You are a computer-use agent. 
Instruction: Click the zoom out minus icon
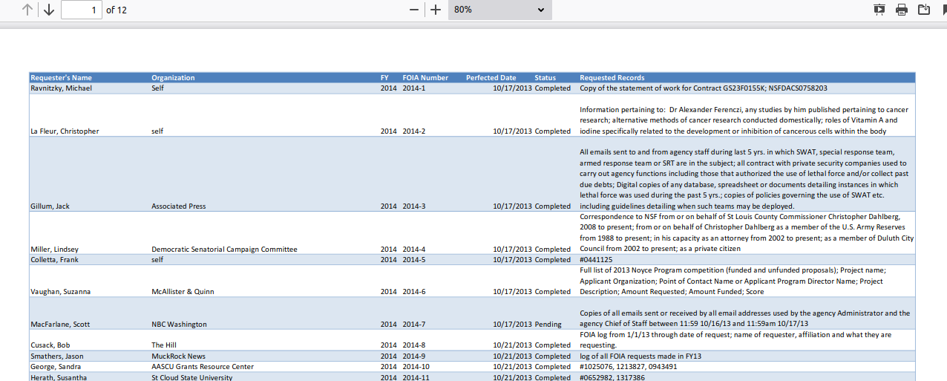414,10
